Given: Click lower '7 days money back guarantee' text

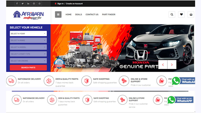Looking at the screenshot, I should click(67, 103).
